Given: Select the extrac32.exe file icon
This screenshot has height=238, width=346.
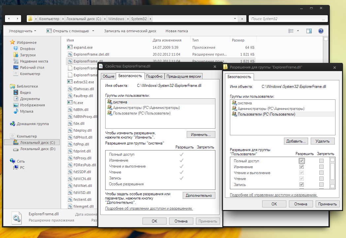Looking at the screenshot, I should click(70, 82).
